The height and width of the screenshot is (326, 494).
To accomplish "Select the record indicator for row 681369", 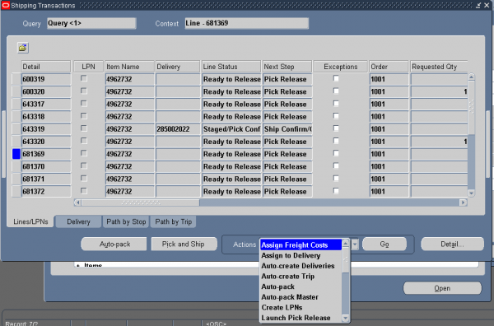I will (x=16, y=154).
